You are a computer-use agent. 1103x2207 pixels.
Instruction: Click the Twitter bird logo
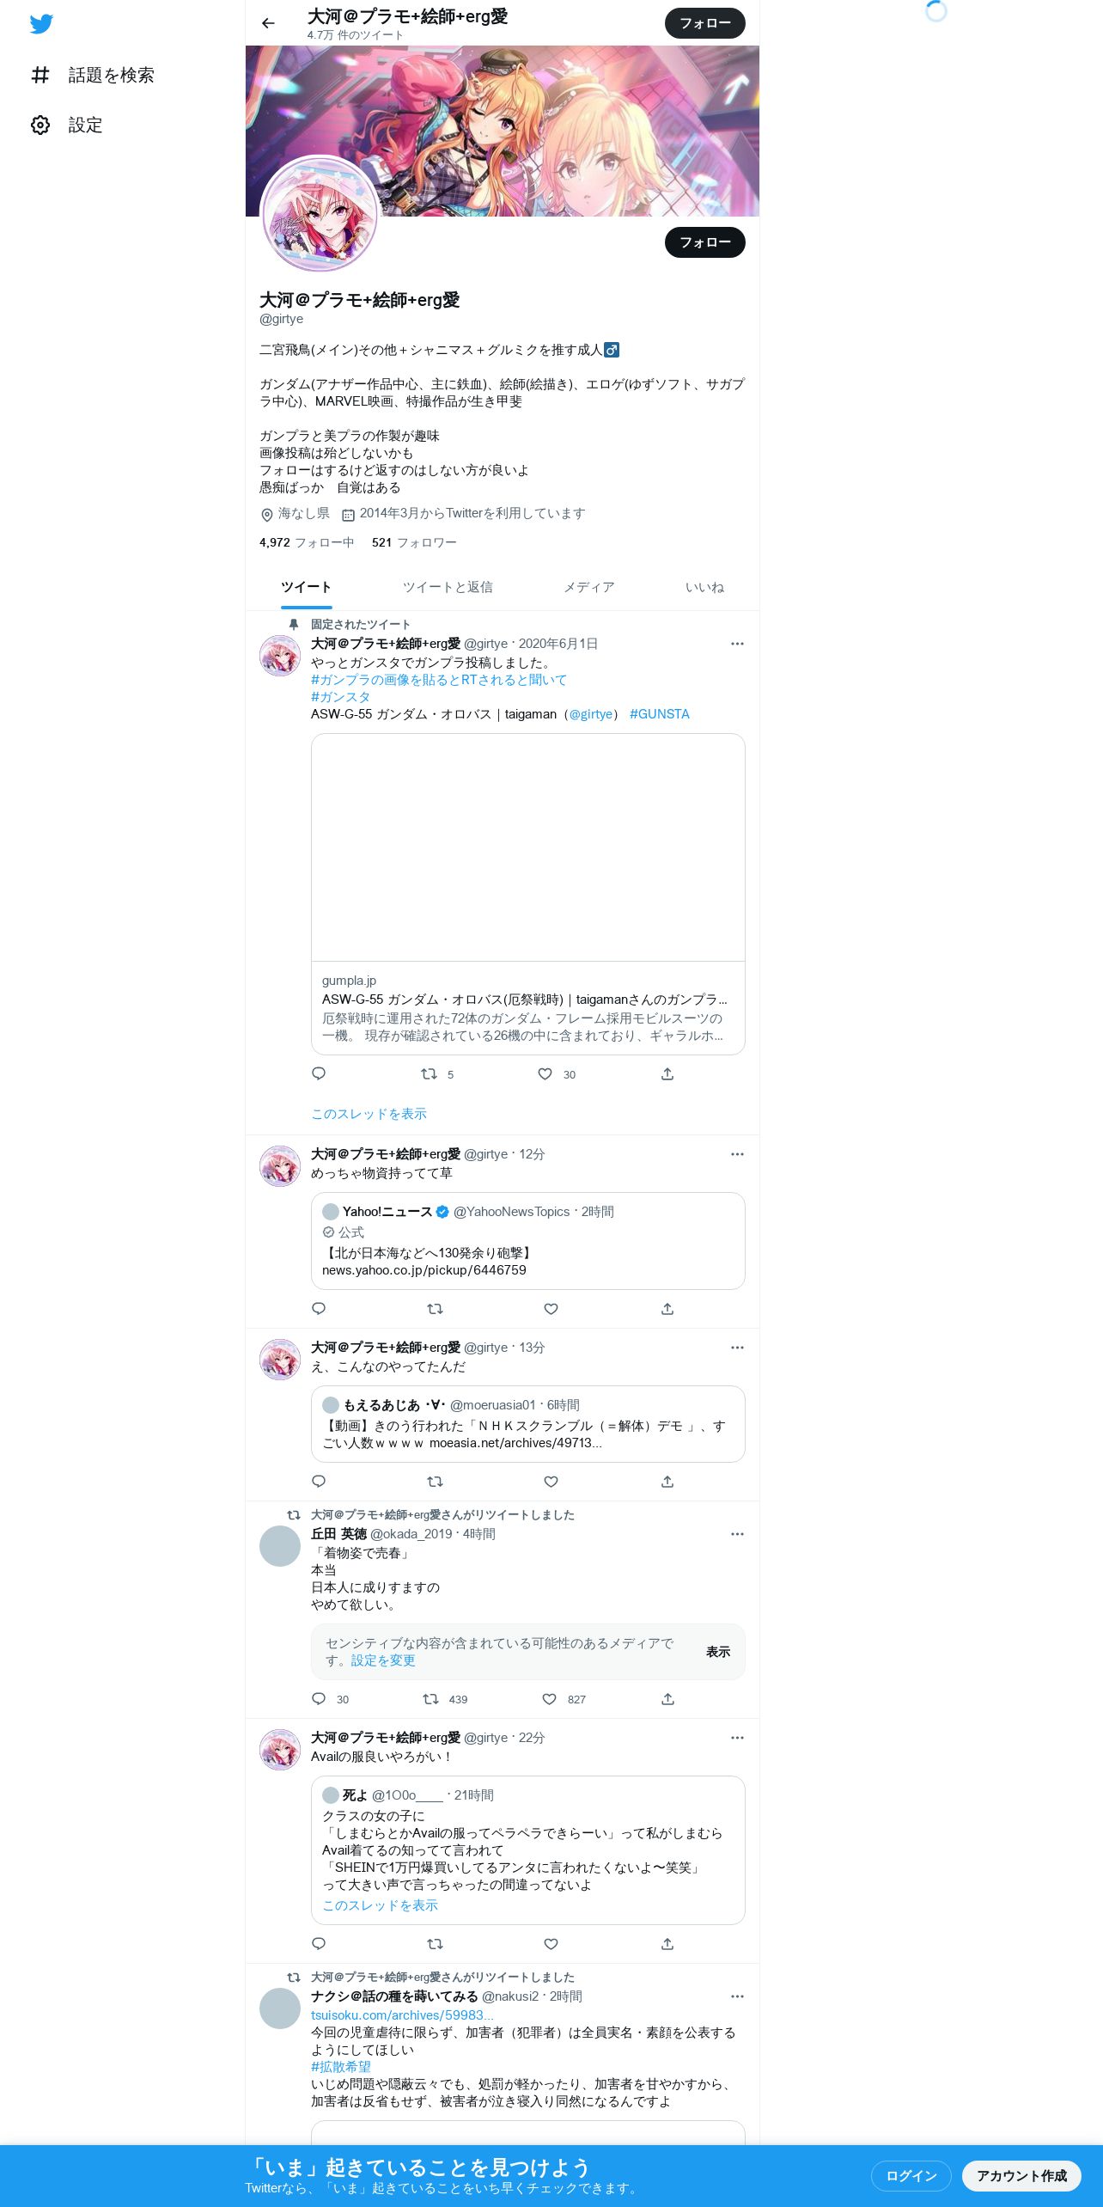point(41,24)
